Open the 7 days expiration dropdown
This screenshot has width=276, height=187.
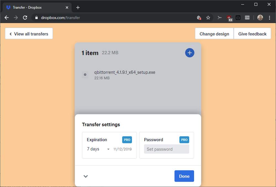(x=98, y=149)
